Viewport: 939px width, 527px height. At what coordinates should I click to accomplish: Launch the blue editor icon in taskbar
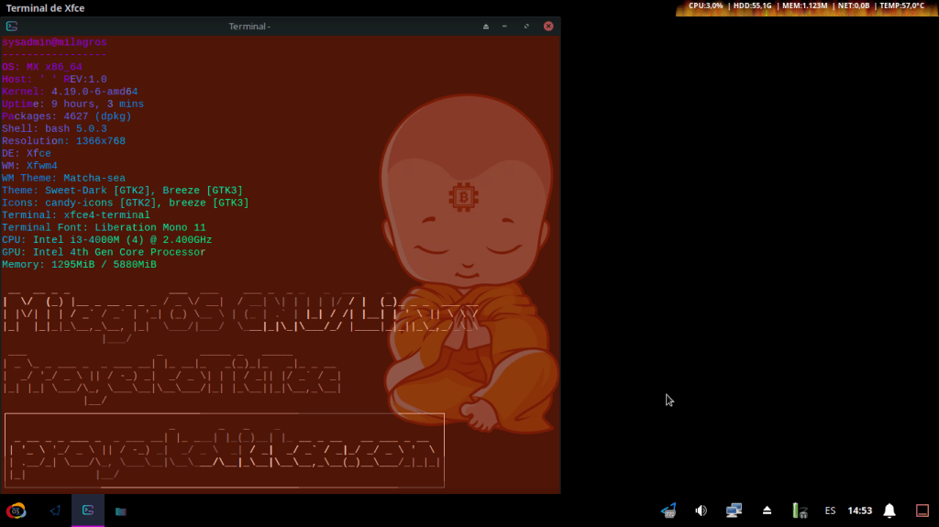click(x=55, y=511)
